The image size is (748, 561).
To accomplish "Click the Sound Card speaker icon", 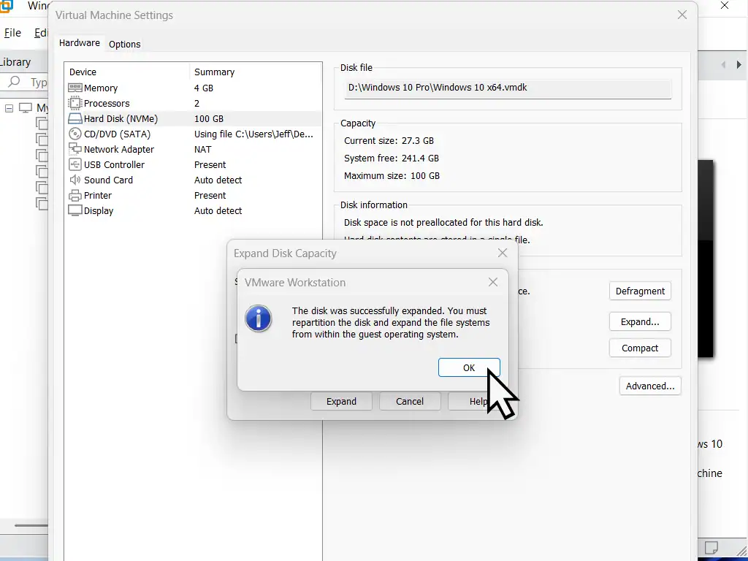I will [x=75, y=180].
